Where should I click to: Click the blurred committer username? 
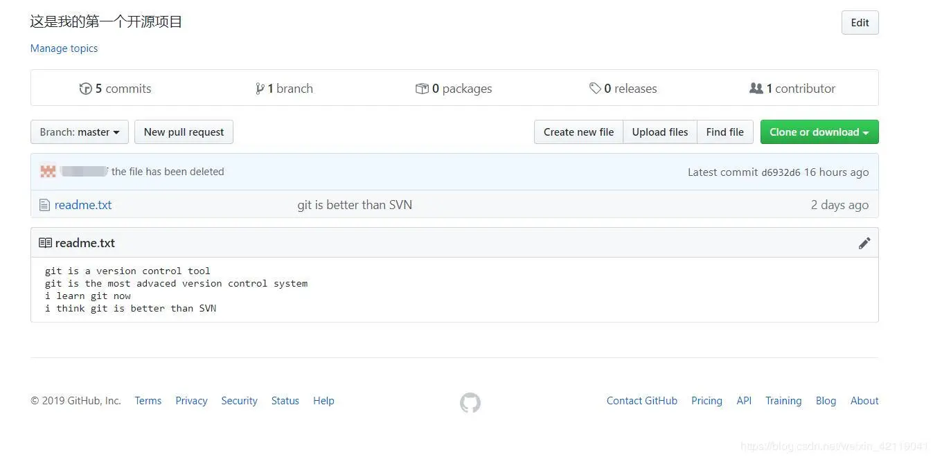coord(84,171)
